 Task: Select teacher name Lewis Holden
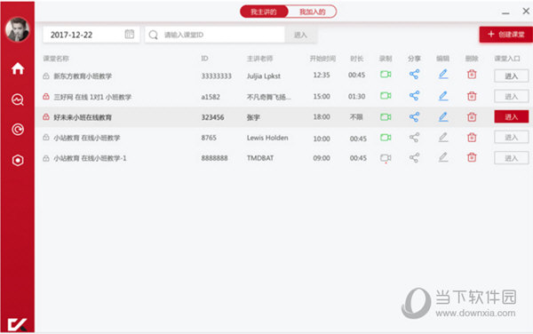pos(267,138)
